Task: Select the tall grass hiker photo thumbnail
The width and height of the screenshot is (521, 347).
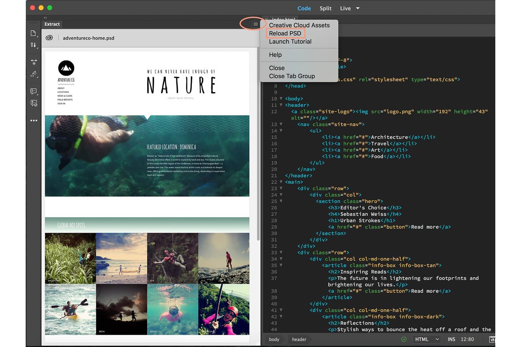Action: 70,258
